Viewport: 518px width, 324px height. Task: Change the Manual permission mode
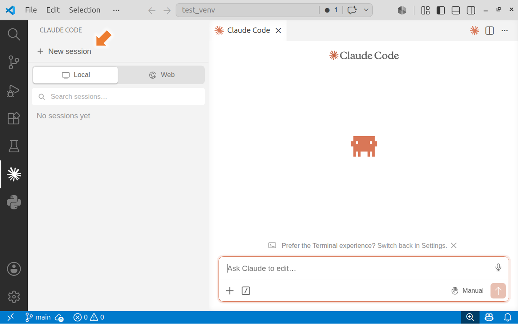click(467, 291)
